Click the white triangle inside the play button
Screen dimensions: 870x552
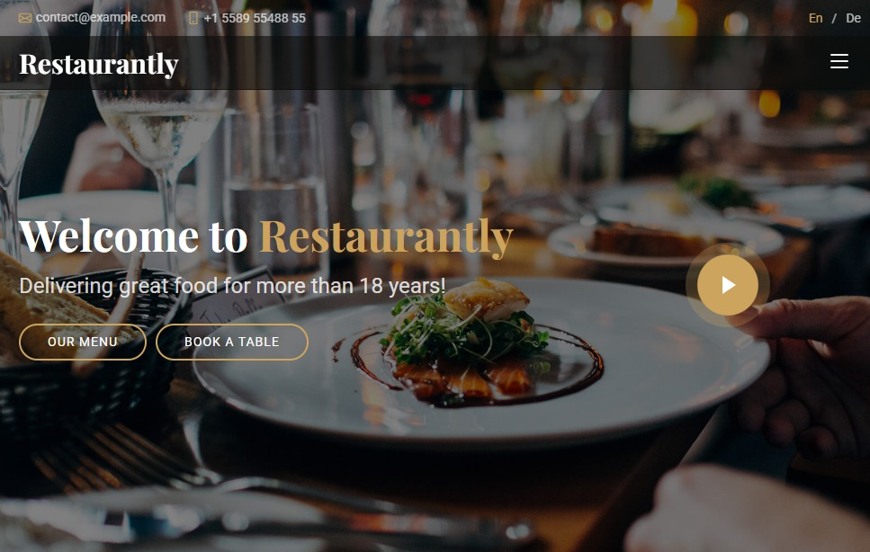[729, 285]
